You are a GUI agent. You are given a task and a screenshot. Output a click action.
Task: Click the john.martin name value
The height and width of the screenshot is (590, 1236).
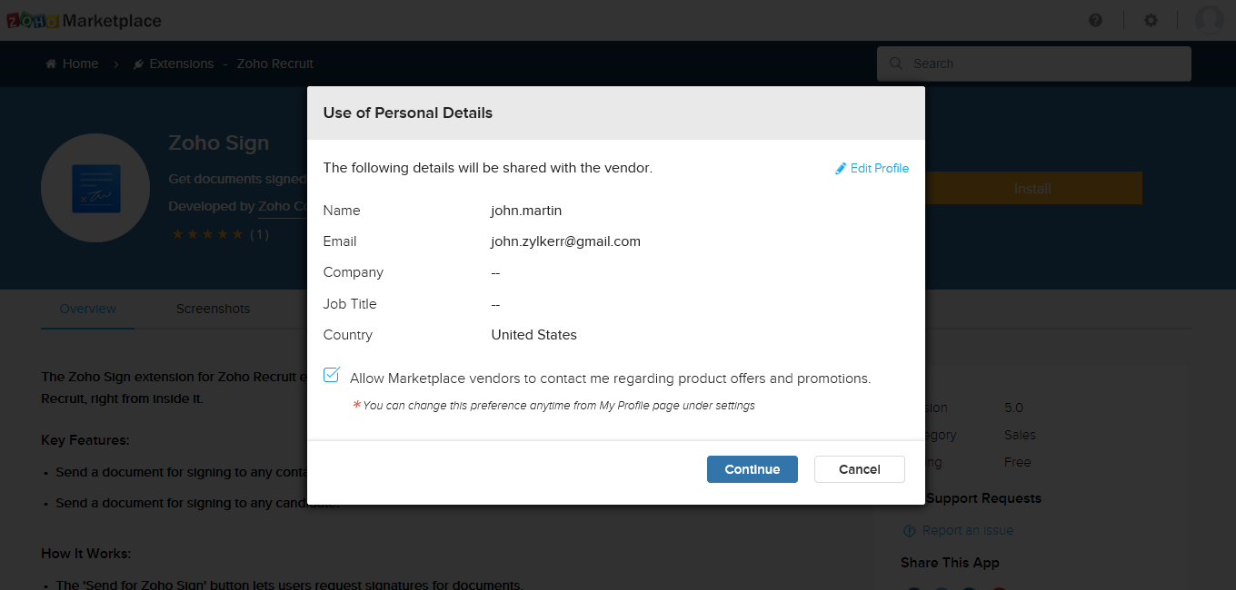coord(526,211)
